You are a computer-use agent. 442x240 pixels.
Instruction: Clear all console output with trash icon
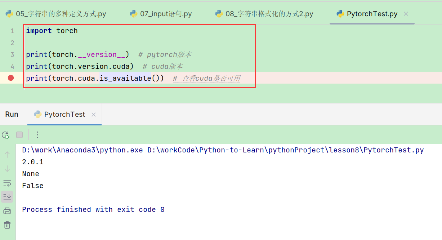click(x=7, y=225)
